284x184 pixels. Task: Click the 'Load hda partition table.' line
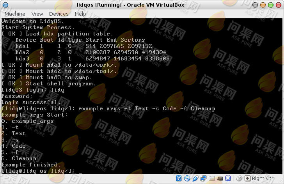(x=57, y=34)
